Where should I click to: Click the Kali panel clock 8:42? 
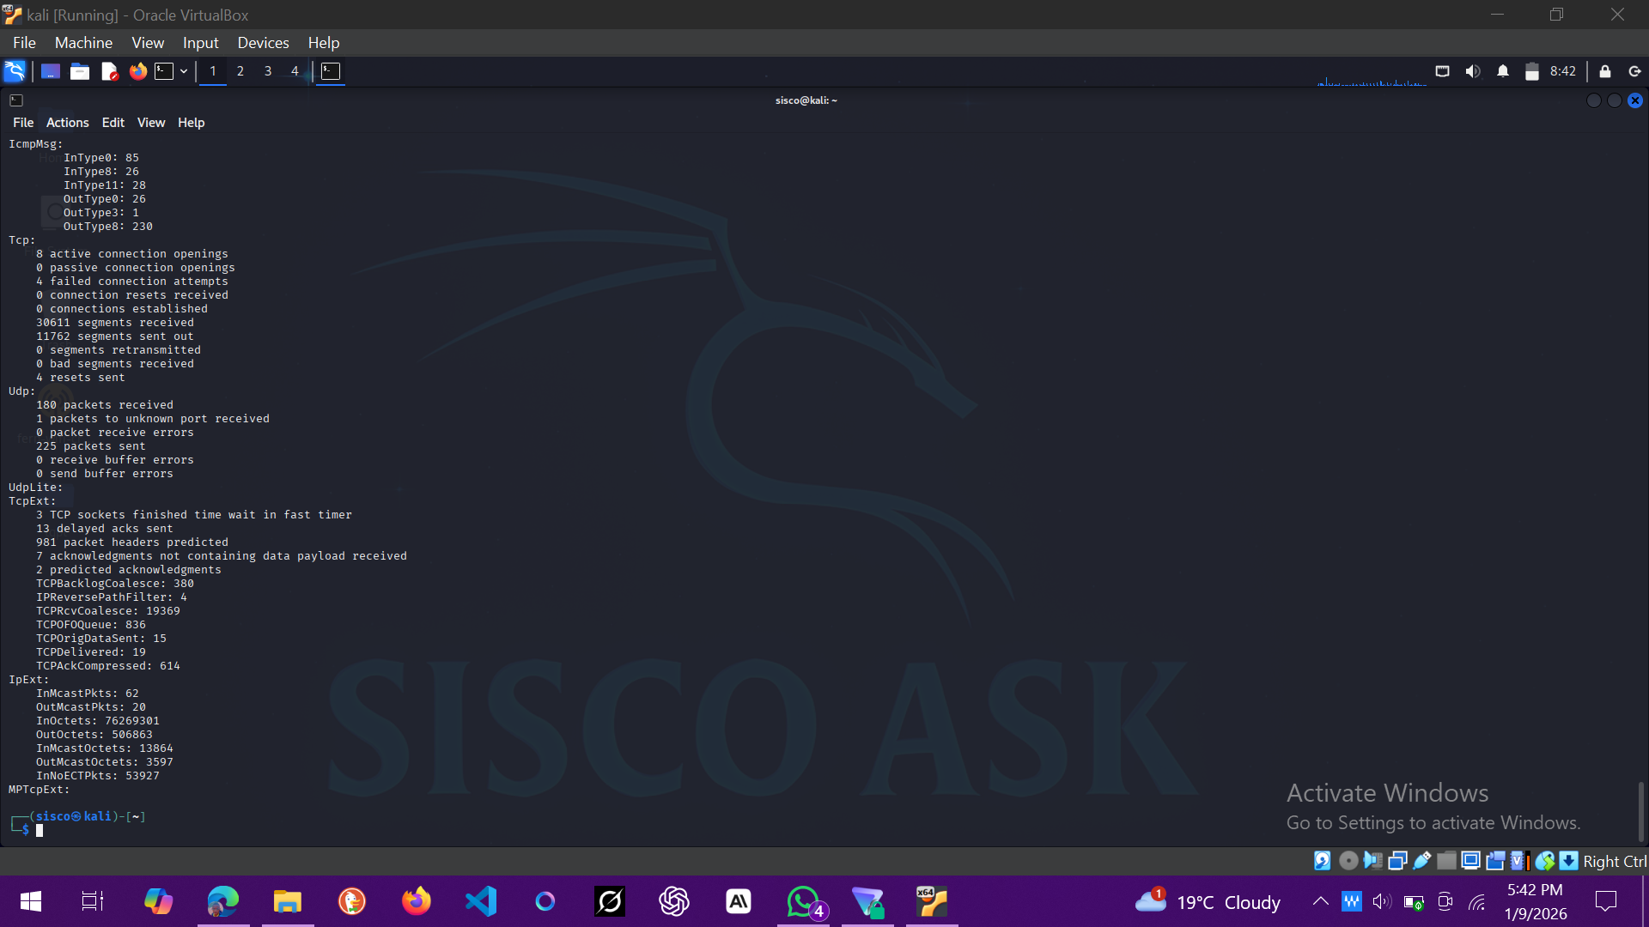[x=1563, y=71]
